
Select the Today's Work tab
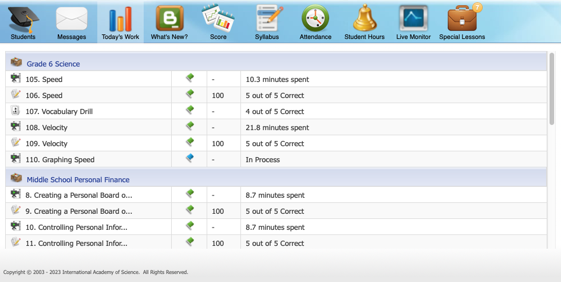tap(120, 23)
